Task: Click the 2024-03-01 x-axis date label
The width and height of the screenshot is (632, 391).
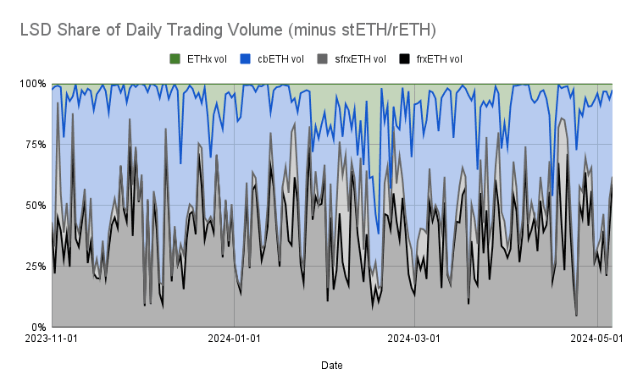Action: click(414, 339)
